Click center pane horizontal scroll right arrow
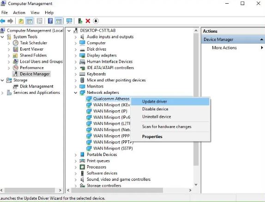Viewport: 265px width, 202px height. [x=190, y=190]
